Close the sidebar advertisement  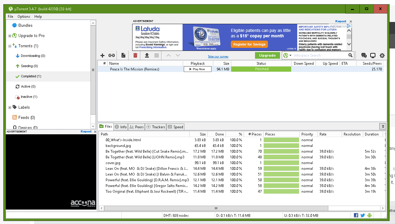[x=95, y=132]
